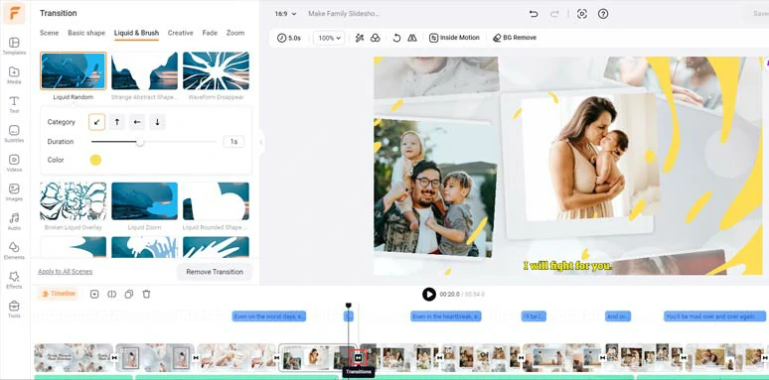
Task: Open the help question mark icon
Action: click(603, 14)
